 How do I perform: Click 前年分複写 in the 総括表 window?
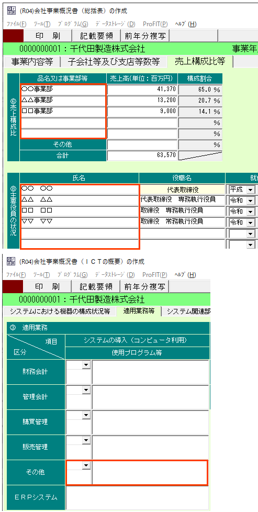pyautogui.click(x=144, y=36)
